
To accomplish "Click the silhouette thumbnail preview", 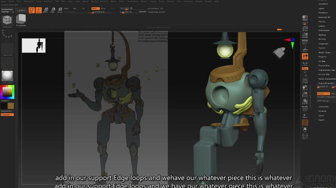I will [x=34, y=46].
